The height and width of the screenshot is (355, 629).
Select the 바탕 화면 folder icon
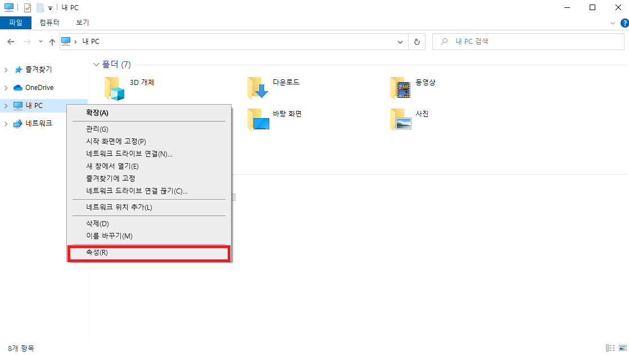click(x=258, y=119)
